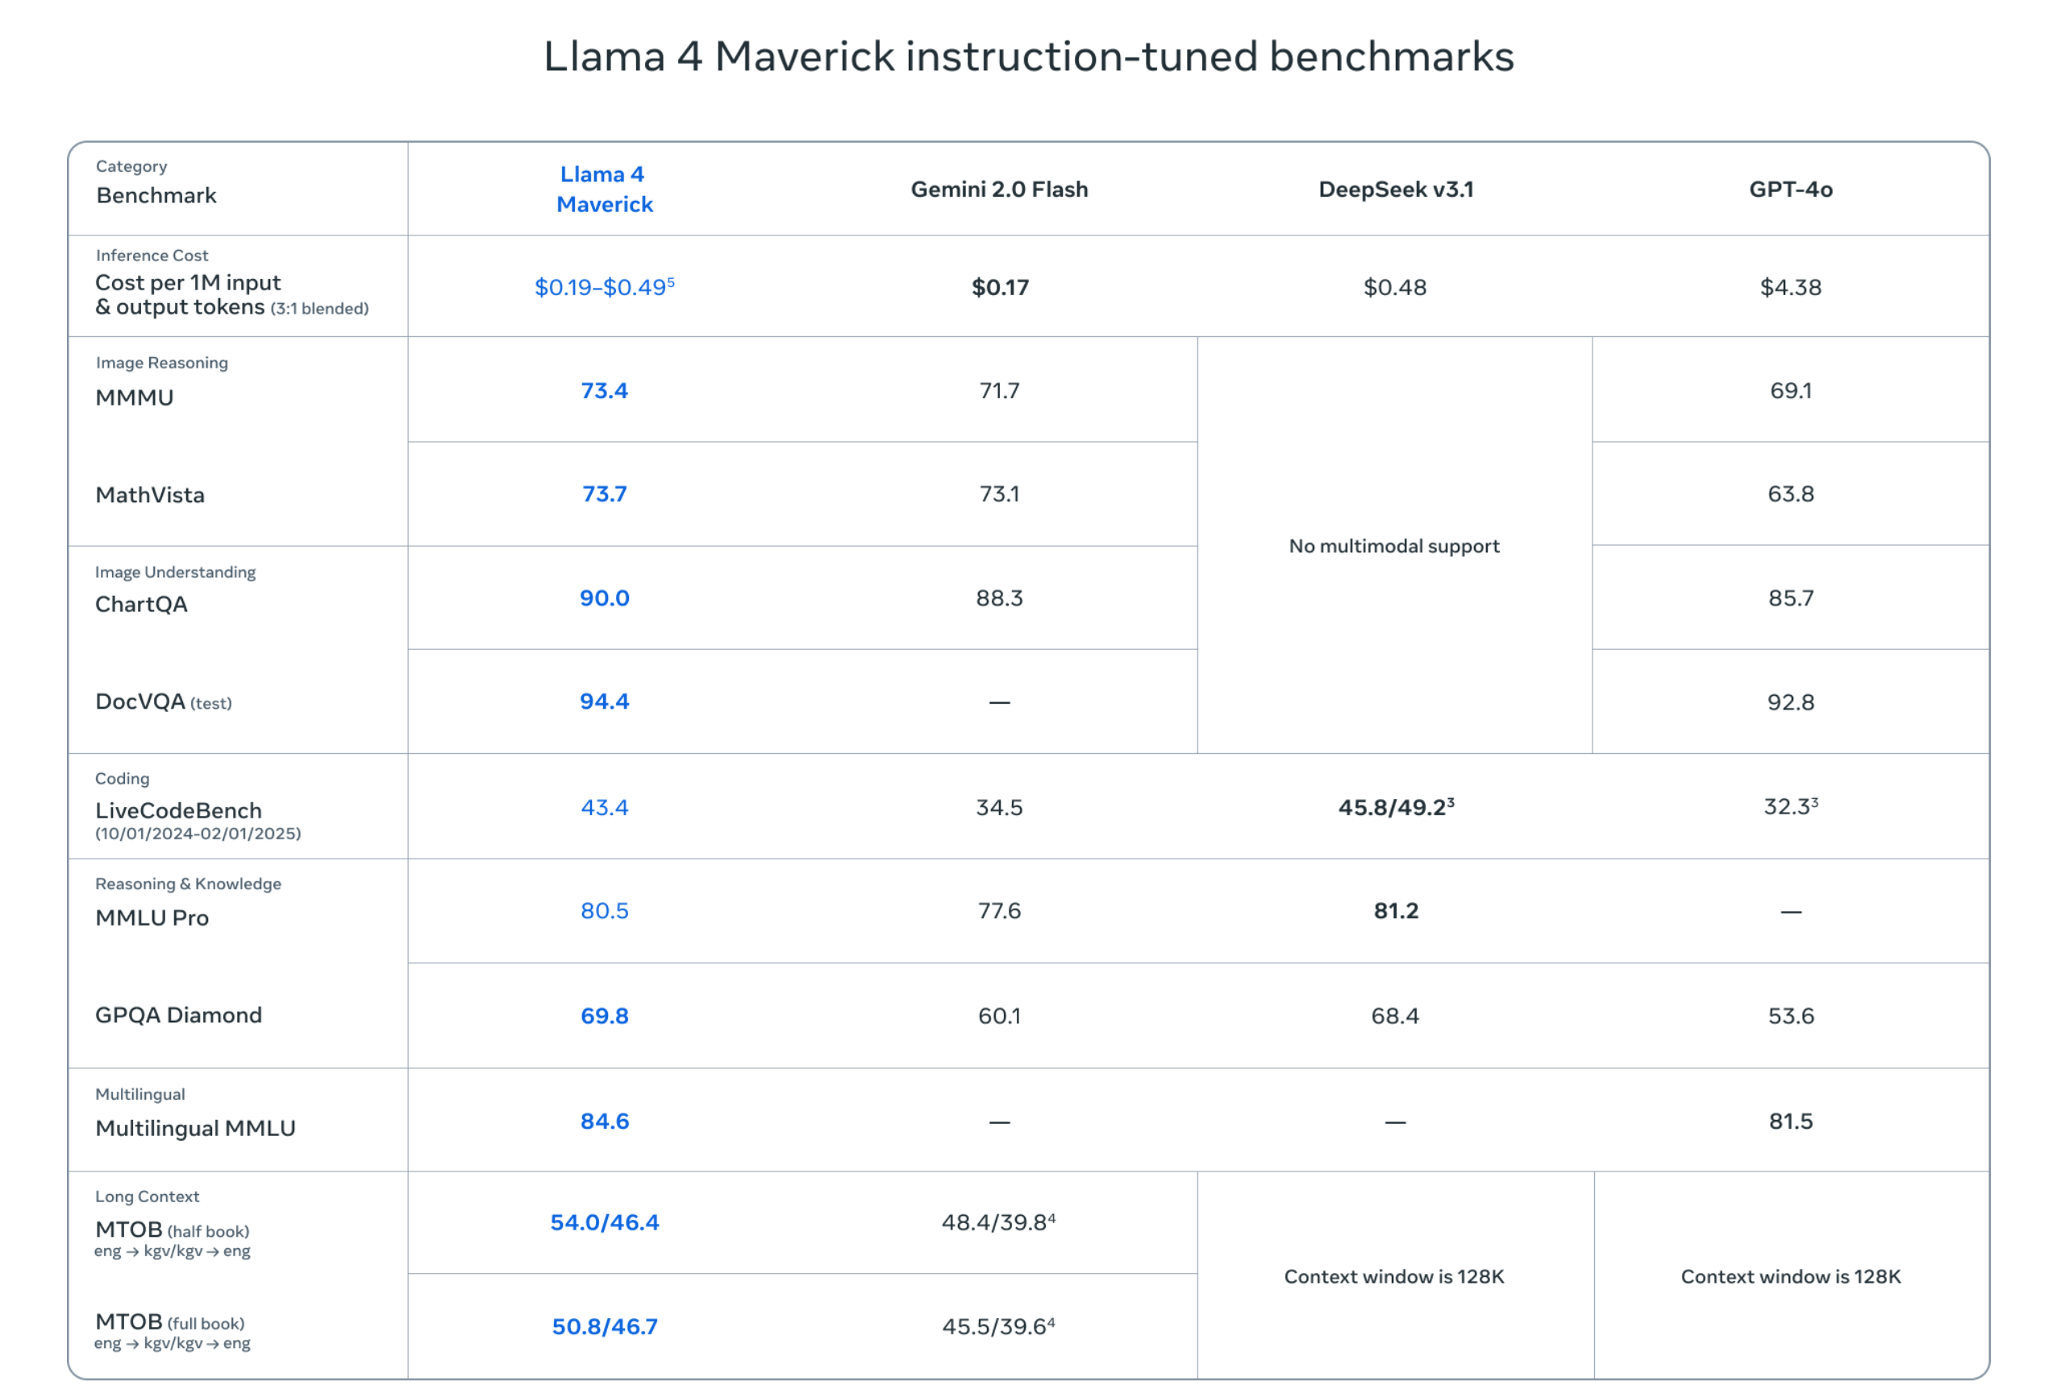The width and height of the screenshot is (2061, 1390).
Task: Click the '84.6' Multilingual MMLU score
Action: click(x=605, y=1121)
